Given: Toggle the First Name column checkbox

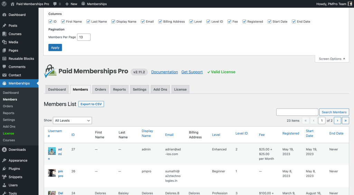Looking at the screenshot, I should (63, 21).
